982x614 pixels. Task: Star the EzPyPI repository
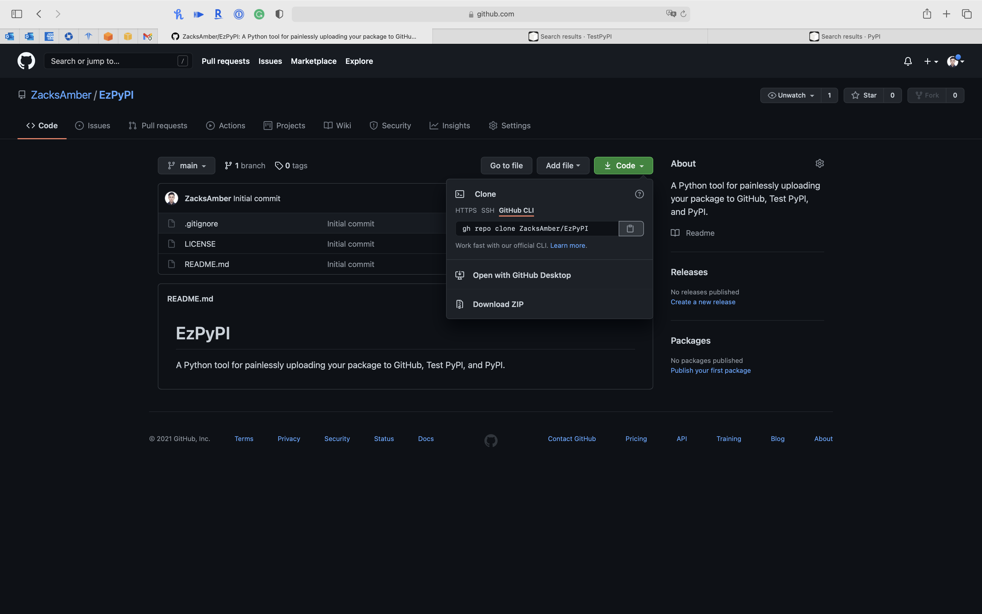point(864,95)
